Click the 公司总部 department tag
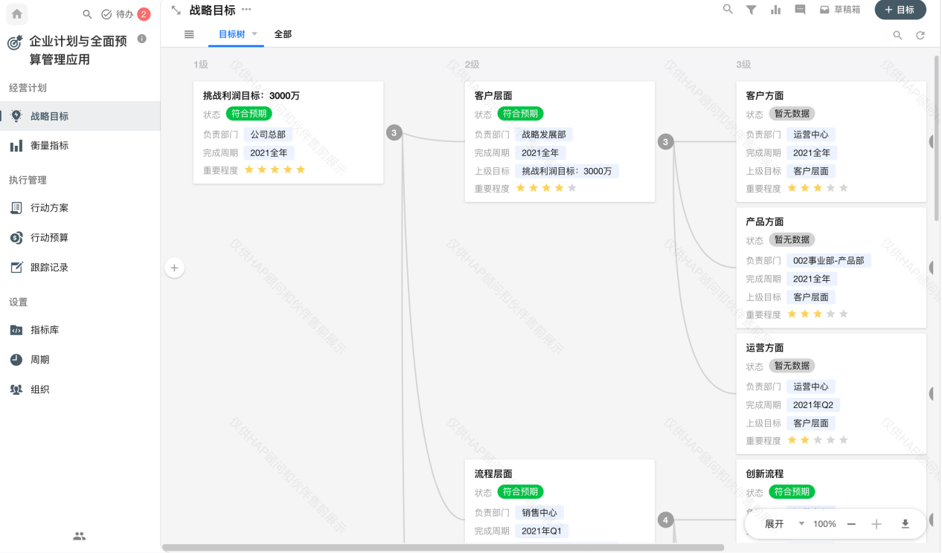Image resolution: width=942 pixels, height=553 pixels. click(268, 135)
